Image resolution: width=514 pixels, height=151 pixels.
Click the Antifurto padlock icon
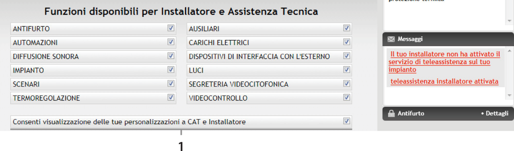click(391, 114)
